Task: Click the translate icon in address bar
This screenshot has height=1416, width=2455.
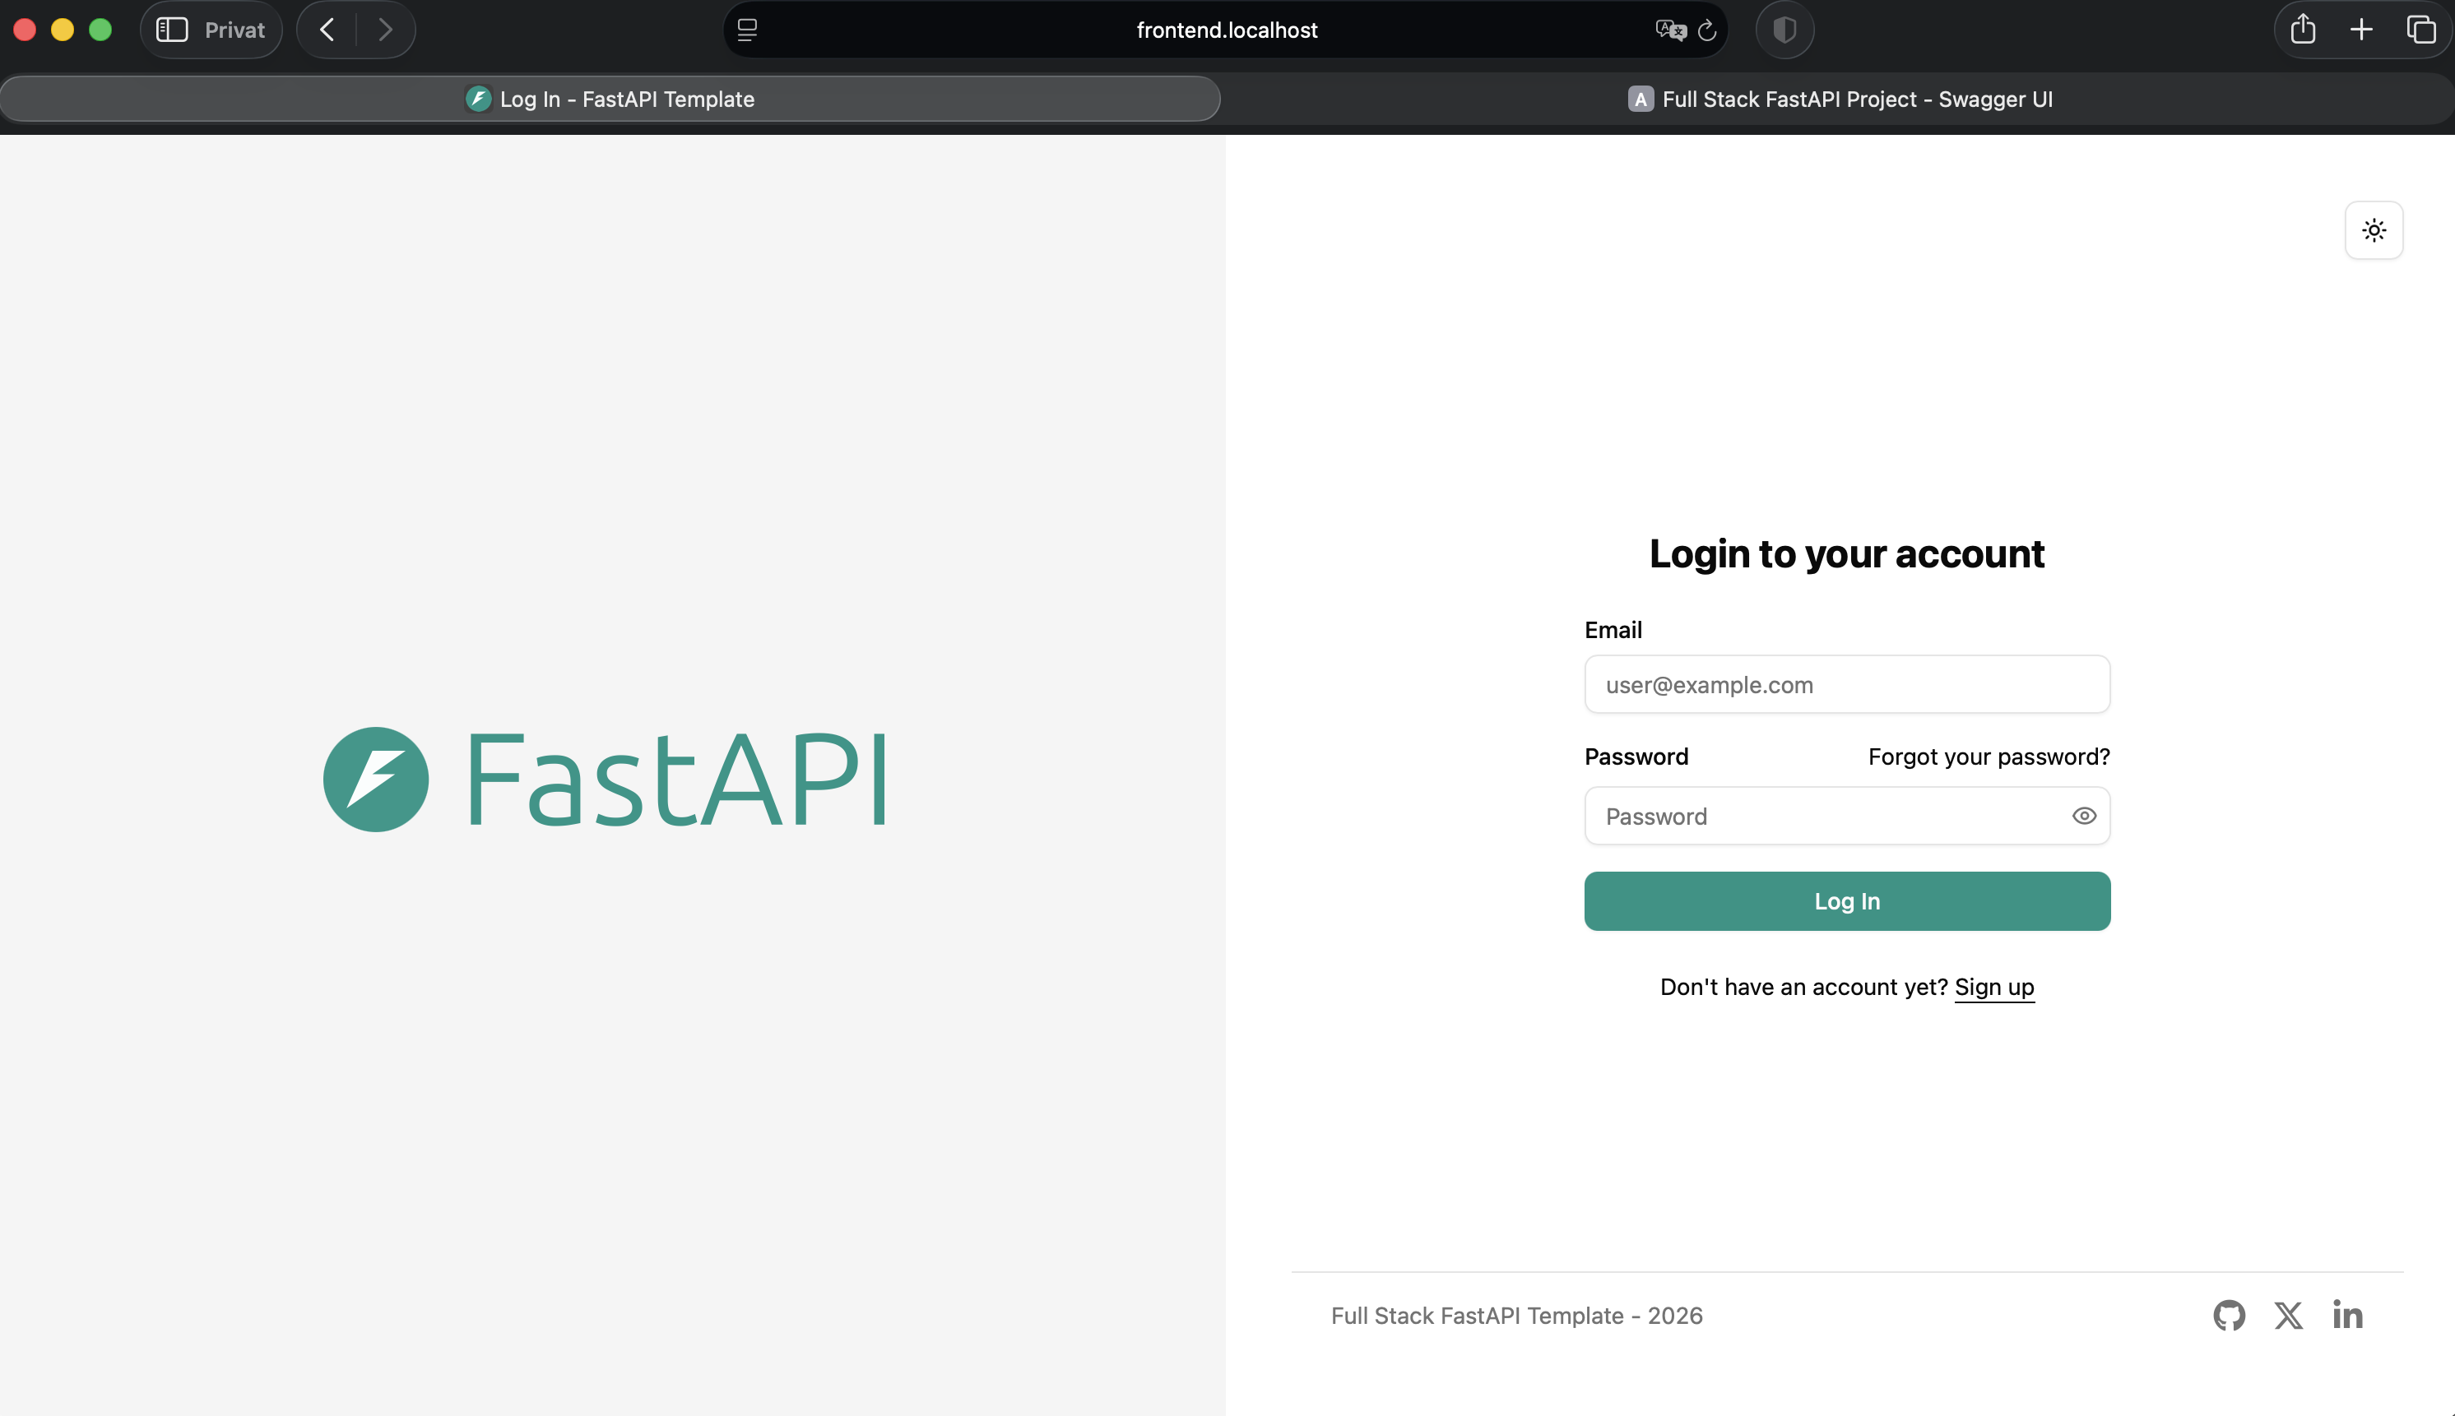Action: tap(1670, 30)
